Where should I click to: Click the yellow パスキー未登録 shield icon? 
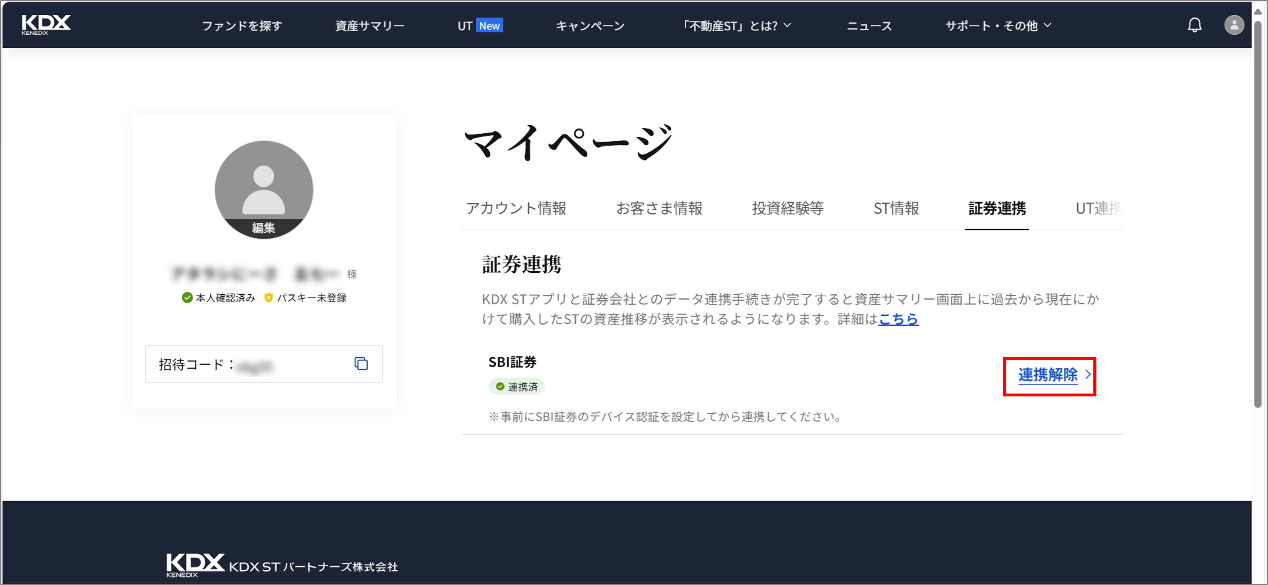[x=268, y=298]
